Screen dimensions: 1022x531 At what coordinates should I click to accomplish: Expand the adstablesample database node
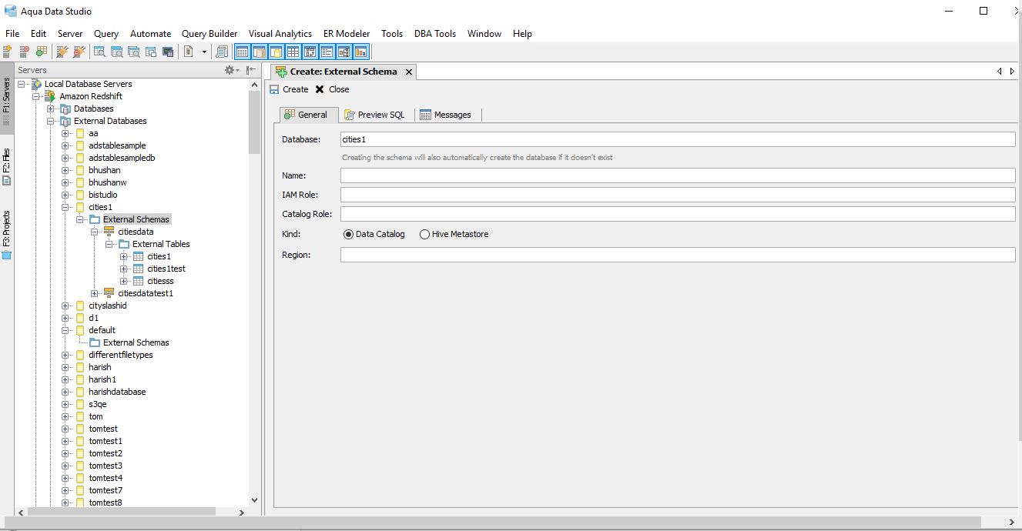click(65, 145)
